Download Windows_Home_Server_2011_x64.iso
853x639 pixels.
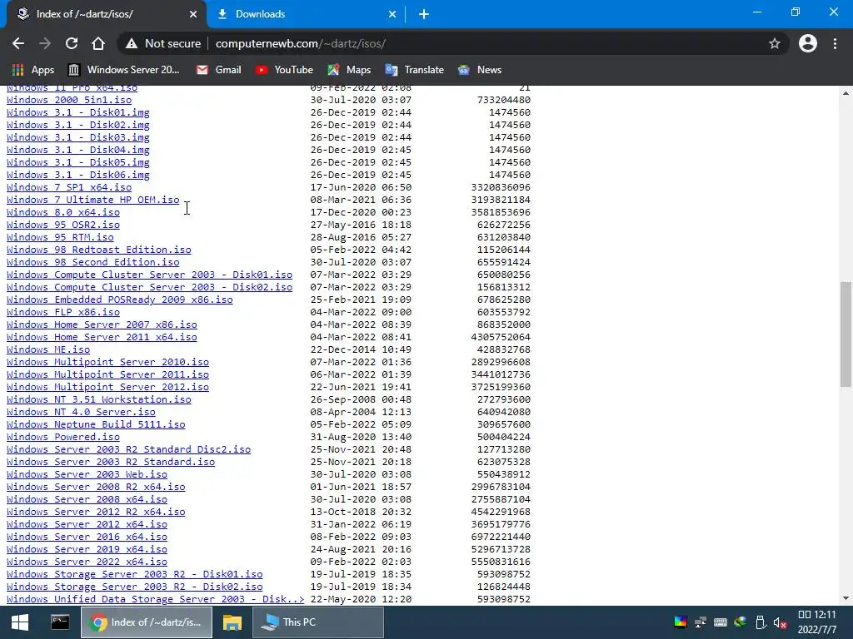tap(102, 338)
